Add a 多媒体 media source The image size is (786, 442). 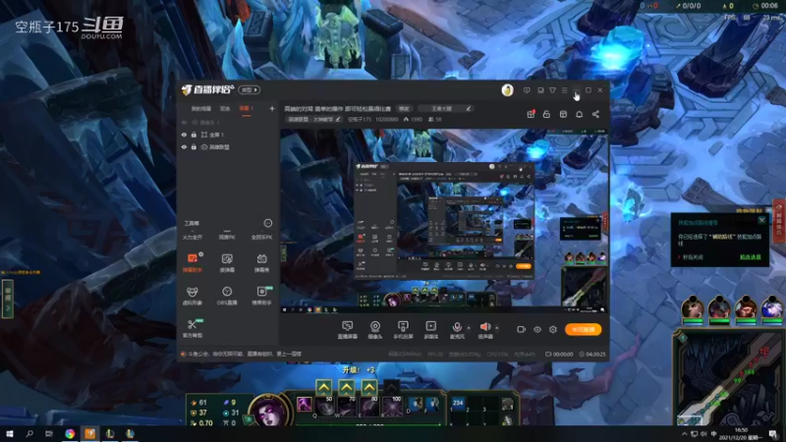[x=431, y=330]
